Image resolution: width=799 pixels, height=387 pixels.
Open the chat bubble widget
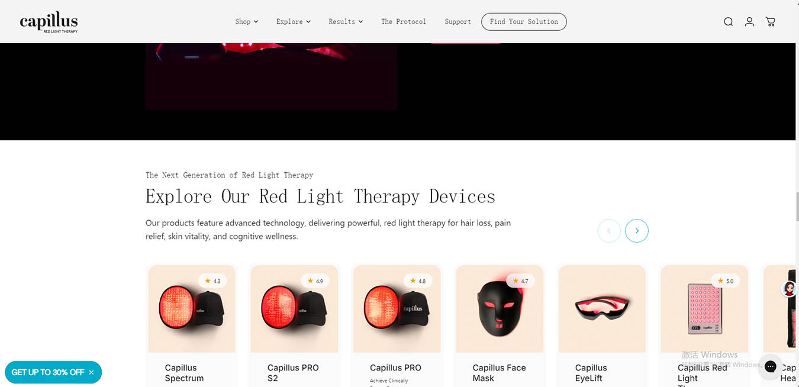pyautogui.click(x=770, y=367)
